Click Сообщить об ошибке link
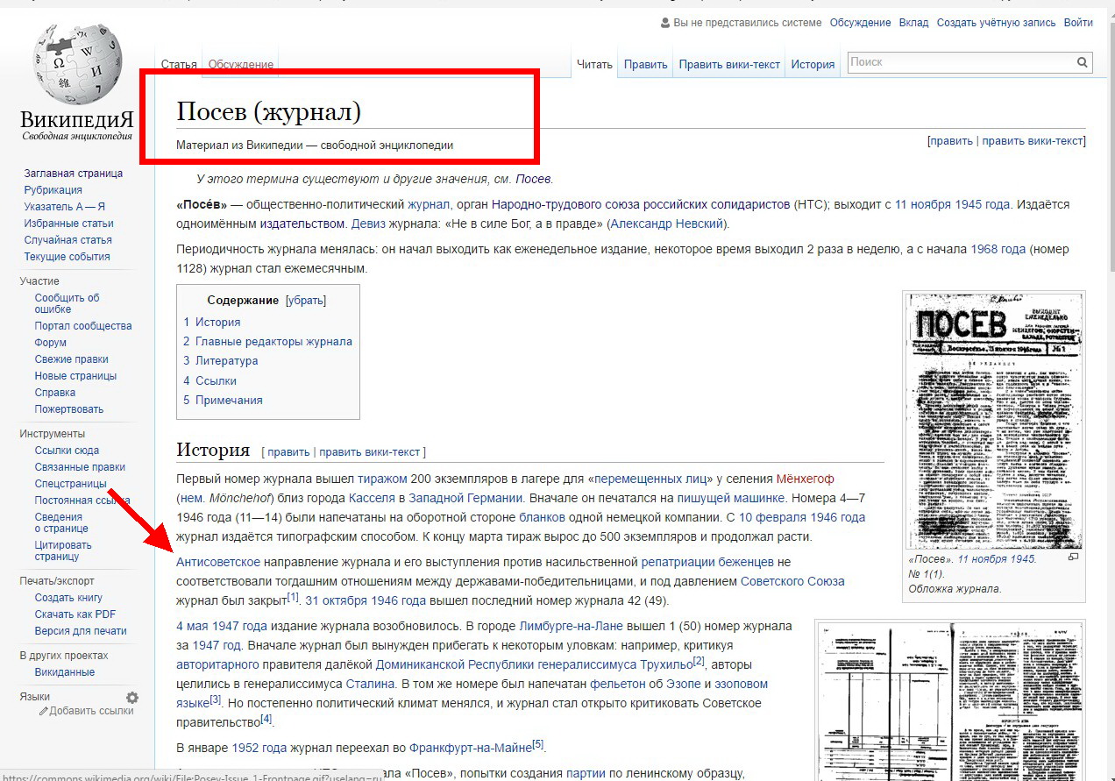 coord(67,303)
